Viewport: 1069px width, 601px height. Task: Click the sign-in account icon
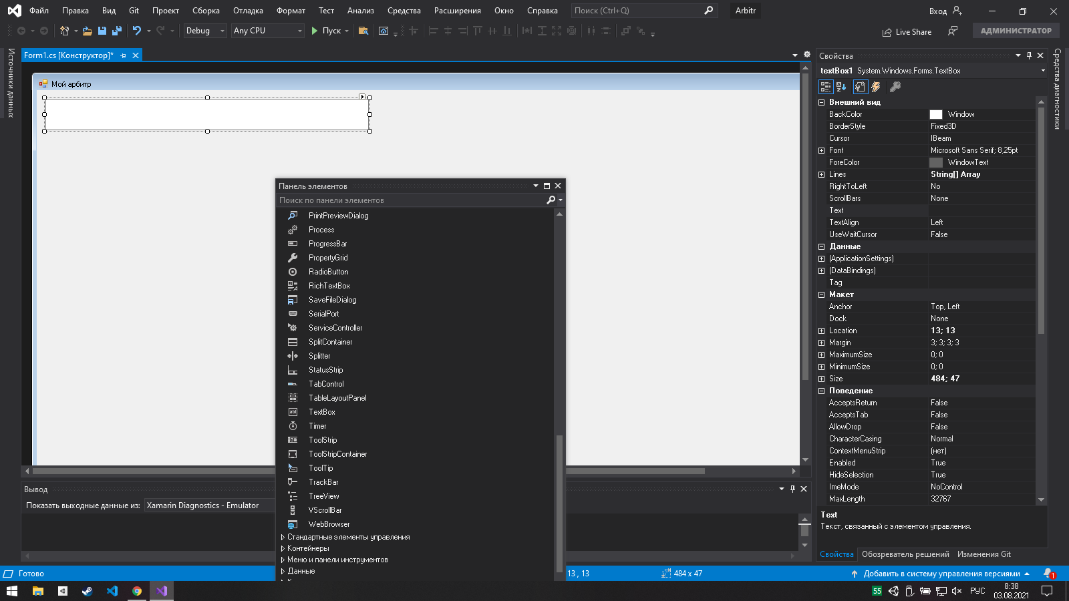[x=957, y=11]
